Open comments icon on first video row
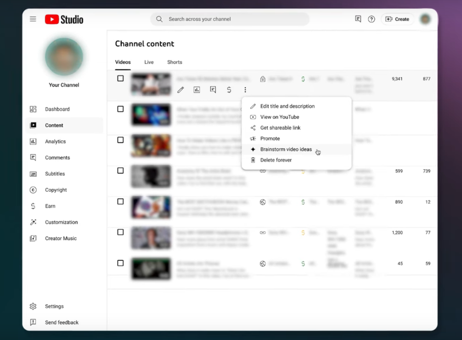The image size is (462, 340). pos(213,90)
